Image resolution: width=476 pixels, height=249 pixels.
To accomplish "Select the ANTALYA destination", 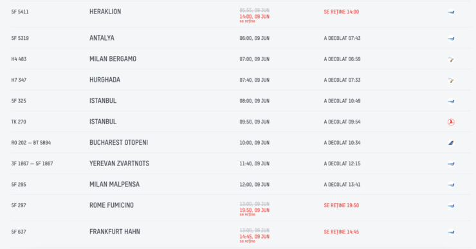I will (102, 38).
